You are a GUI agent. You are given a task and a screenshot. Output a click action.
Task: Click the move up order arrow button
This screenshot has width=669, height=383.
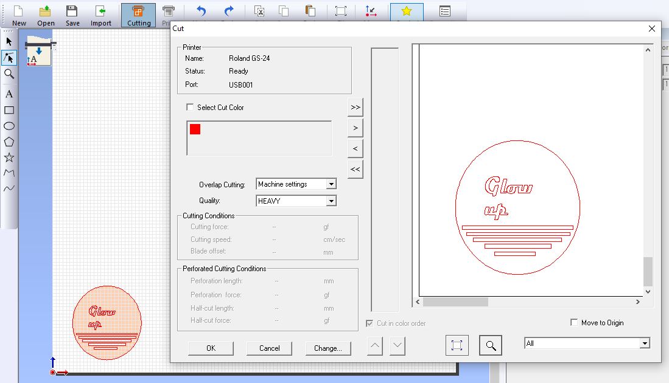tap(374, 345)
